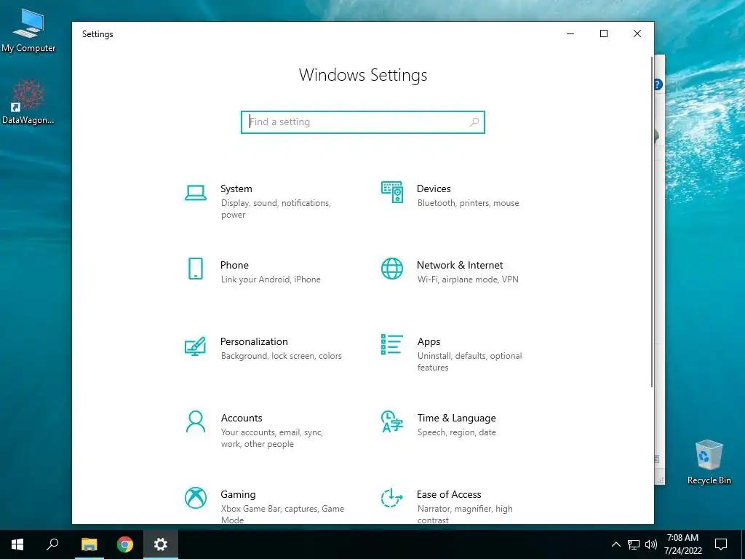Click 'Bluetooth, printers, mouse' description
Viewport: 745px width, 559px height.
(x=468, y=203)
